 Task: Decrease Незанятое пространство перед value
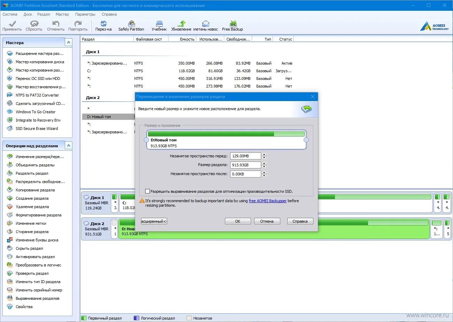click(x=264, y=158)
